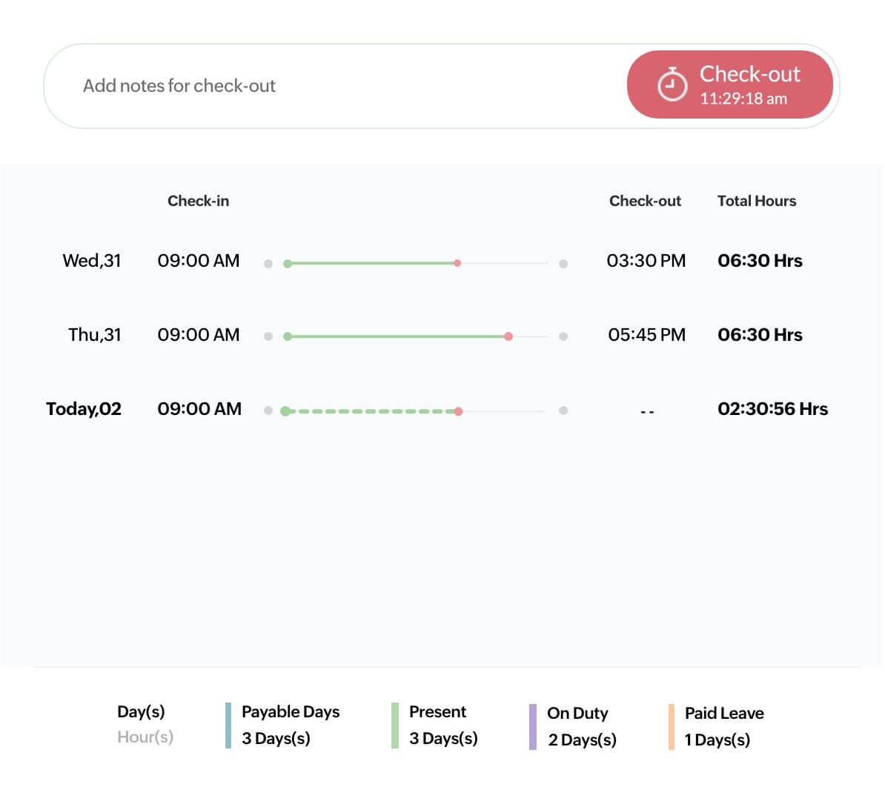Open the Paid Leave summary item

coord(723,726)
